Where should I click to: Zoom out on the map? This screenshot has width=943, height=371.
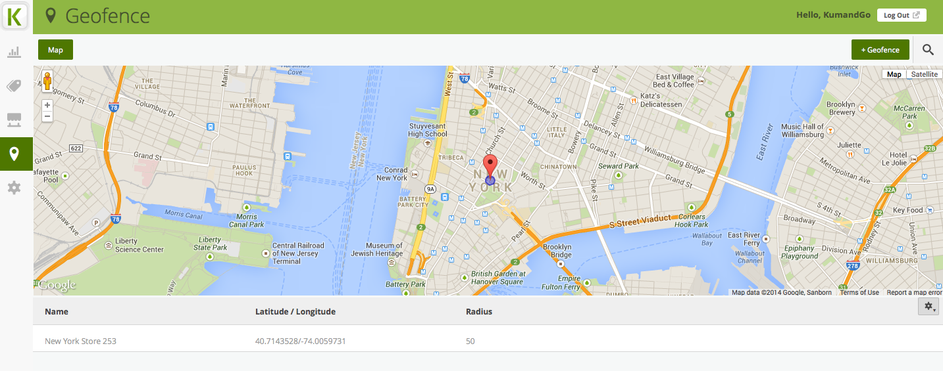click(x=47, y=116)
